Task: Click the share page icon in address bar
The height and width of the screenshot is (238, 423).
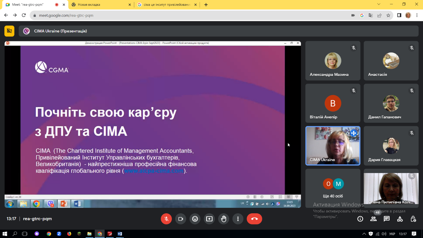Action: pyautogui.click(x=380, y=16)
